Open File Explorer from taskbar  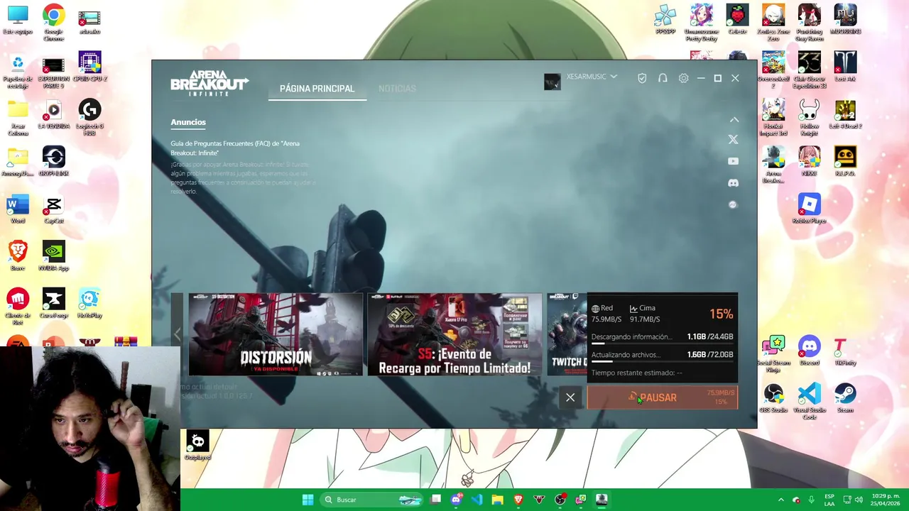(x=497, y=500)
